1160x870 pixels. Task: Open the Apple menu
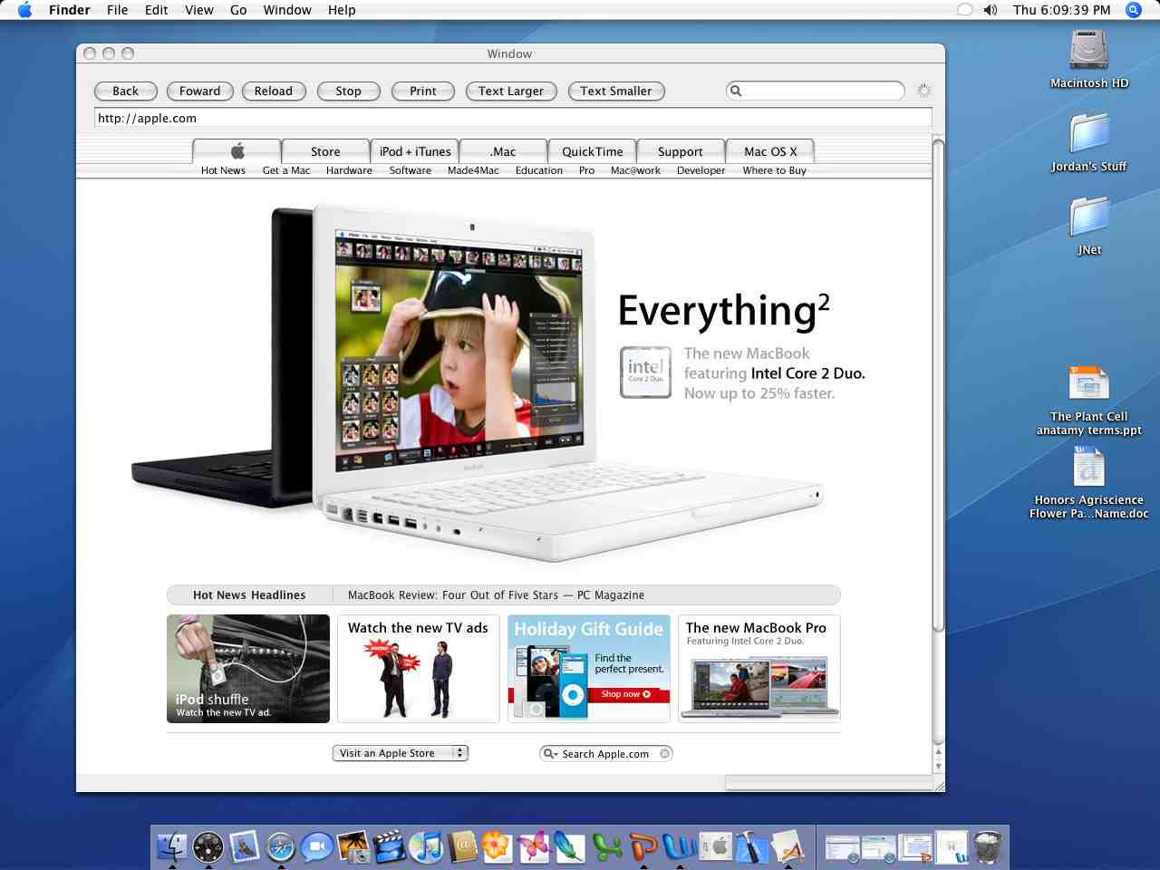(x=24, y=10)
